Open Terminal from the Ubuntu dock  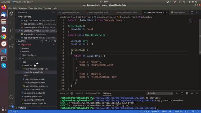point(4,59)
